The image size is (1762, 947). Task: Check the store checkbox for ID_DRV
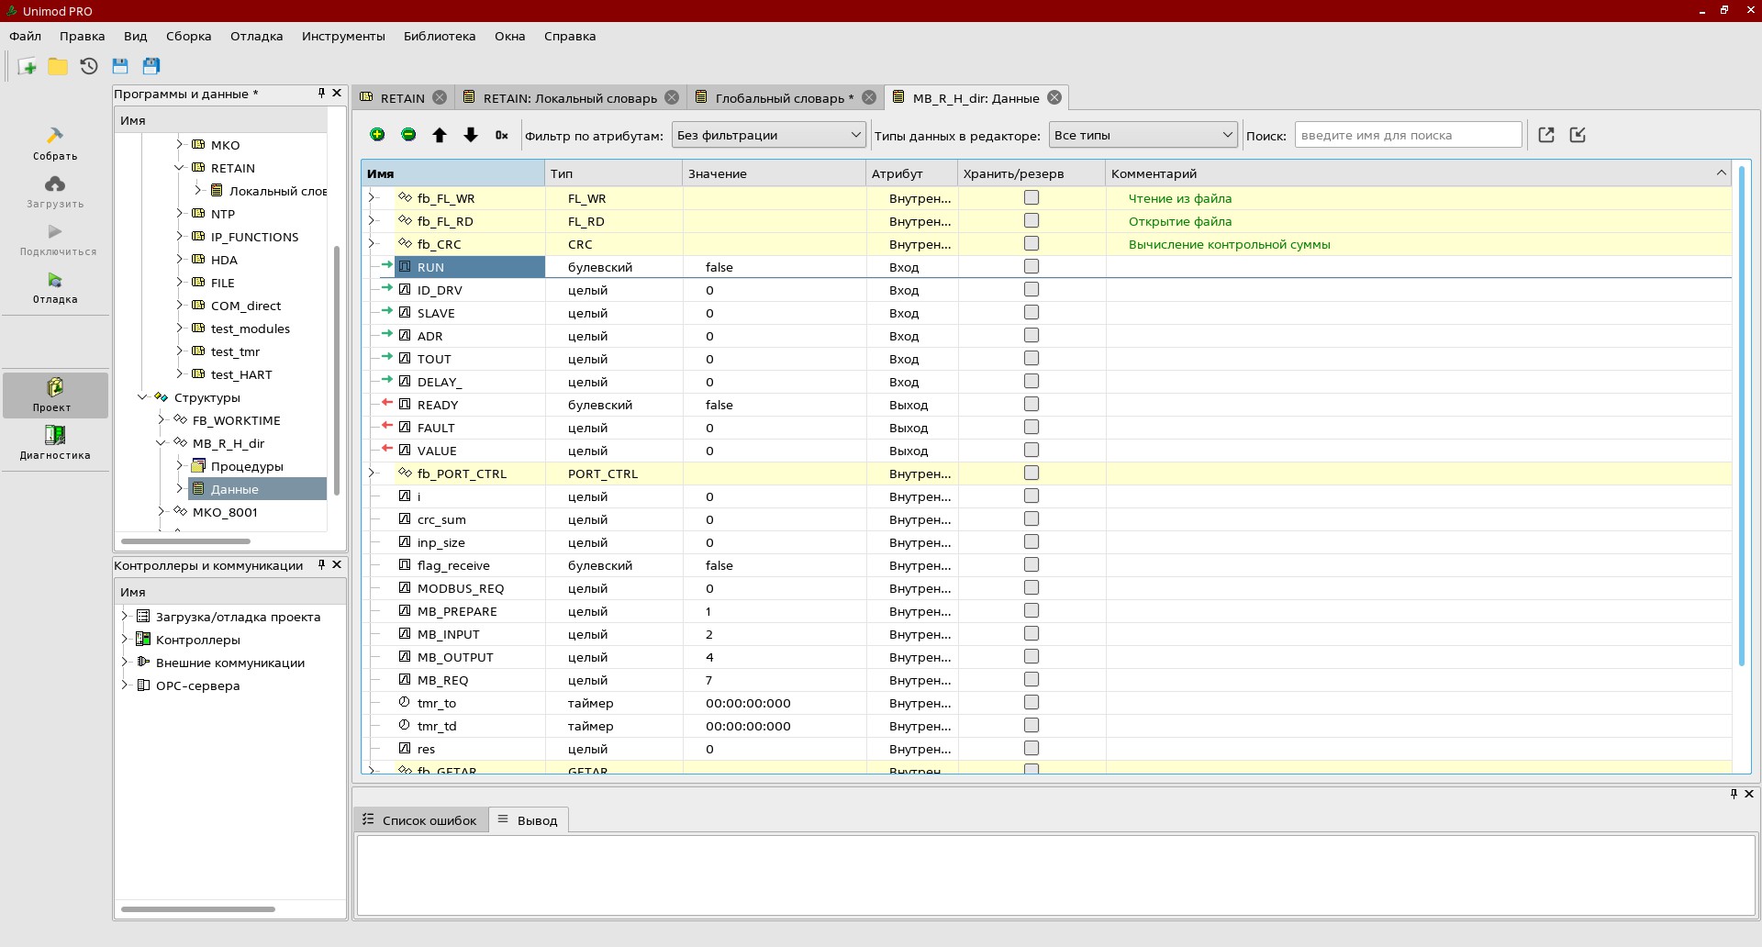pos(1032,289)
